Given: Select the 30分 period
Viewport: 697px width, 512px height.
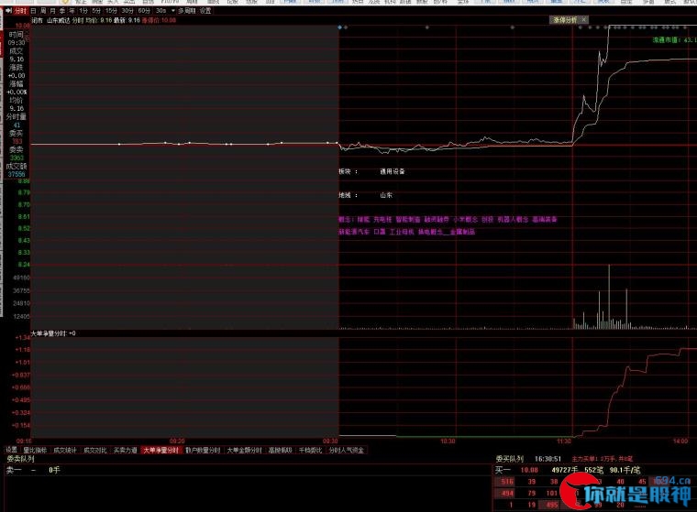Looking at the screenshot, I should coord(127,11).
